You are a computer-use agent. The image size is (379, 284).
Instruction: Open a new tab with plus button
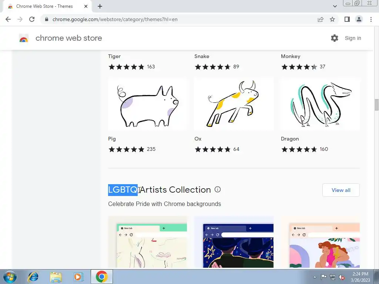[100, 6]
